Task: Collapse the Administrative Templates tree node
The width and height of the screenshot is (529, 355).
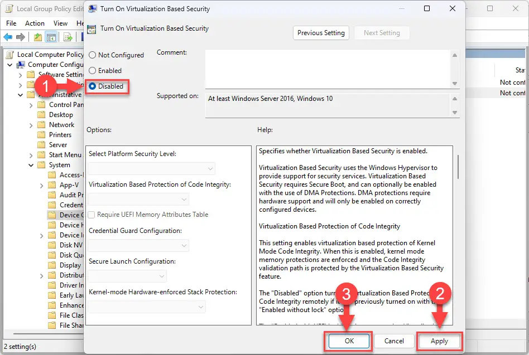Action: point(21,95)
